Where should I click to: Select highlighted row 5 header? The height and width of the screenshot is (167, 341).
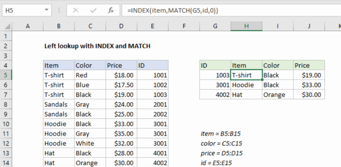(x=6, y=75)
